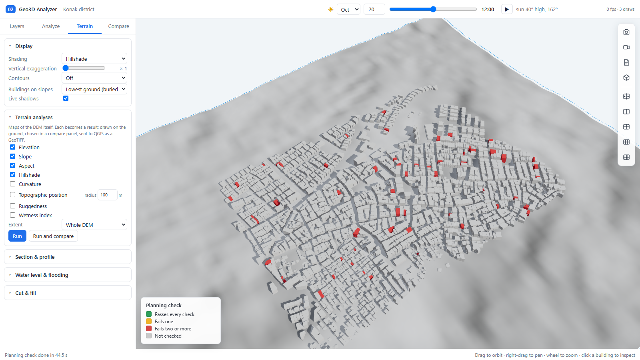This screenshot has width=640, height=360.
Task: Enable the Ruggedness analysis
Action: [13, 206]
